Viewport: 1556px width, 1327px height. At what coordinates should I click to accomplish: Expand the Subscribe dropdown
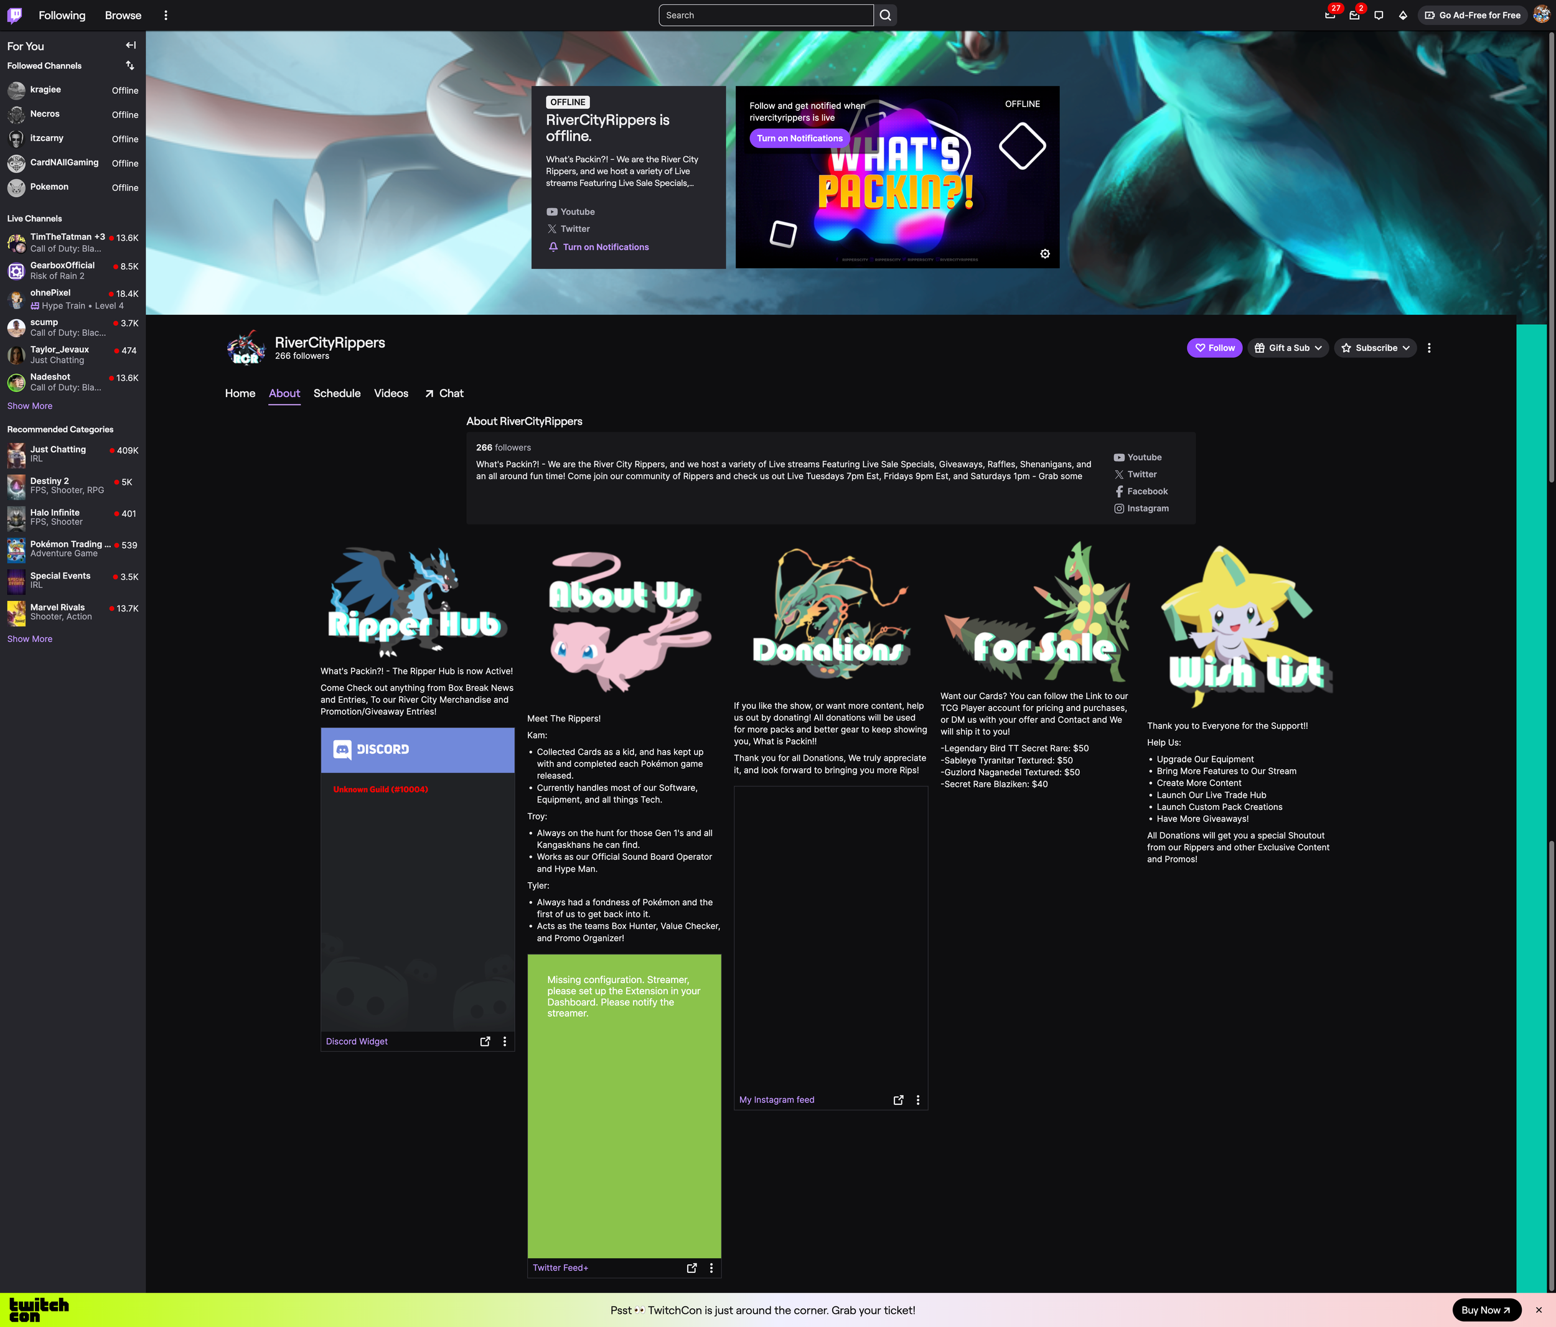1376,348
